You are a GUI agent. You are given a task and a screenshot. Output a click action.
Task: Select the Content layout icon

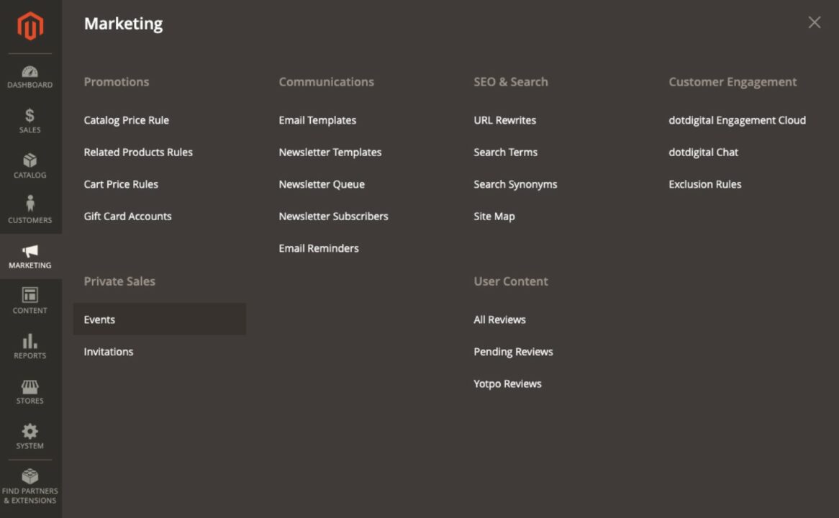point(30,296)
